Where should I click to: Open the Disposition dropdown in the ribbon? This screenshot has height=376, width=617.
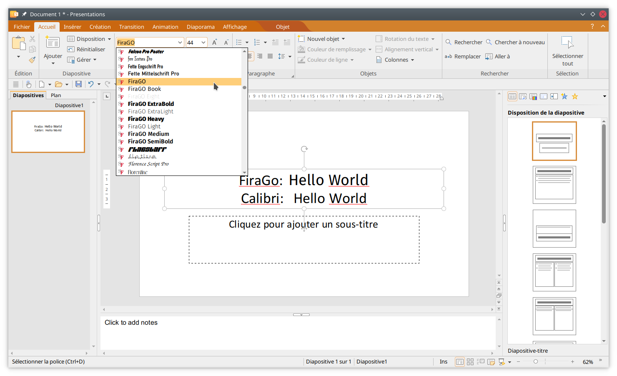pos(89,39)
